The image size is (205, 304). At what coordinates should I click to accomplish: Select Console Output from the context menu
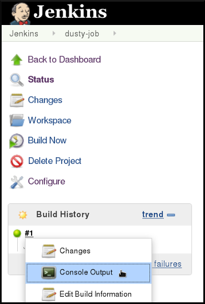pos(88,272)
